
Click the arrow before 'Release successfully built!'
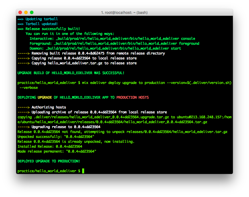coord(20,29)
